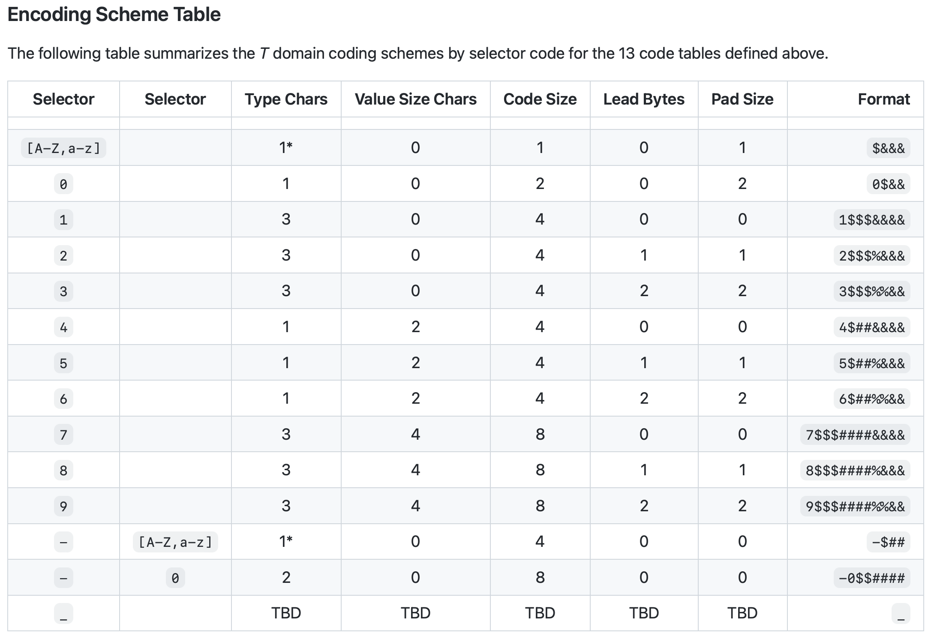Click the 7$$$####&&&& format code

click(855, 435)
